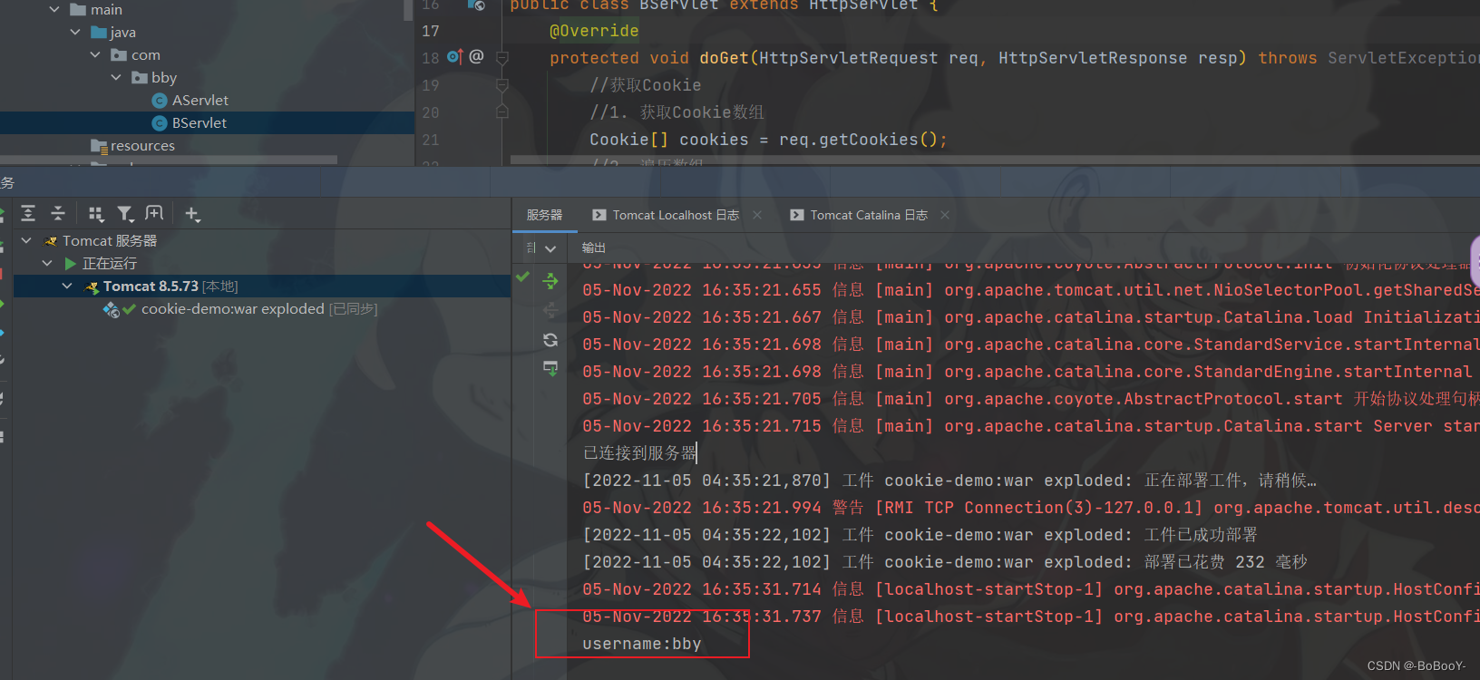Click the com package icon
Viewport: 1480px width, 680px height.
tap(119, 55)
